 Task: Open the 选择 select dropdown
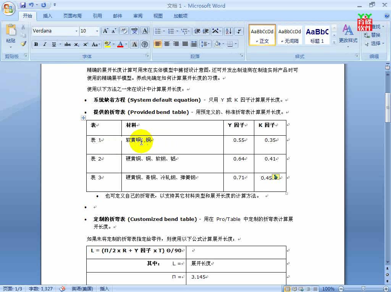(x=374, y=44)
